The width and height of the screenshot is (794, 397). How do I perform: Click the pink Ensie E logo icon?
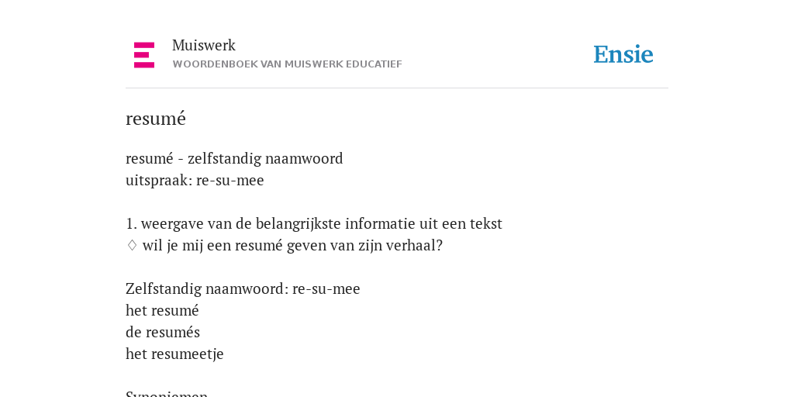[144, 55]
